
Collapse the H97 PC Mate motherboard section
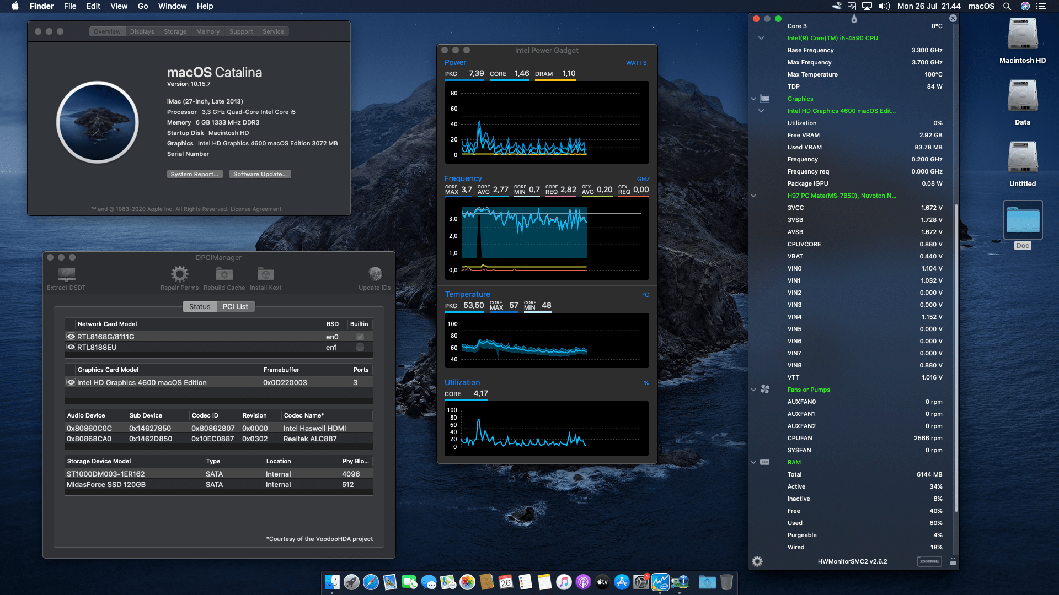753,196
